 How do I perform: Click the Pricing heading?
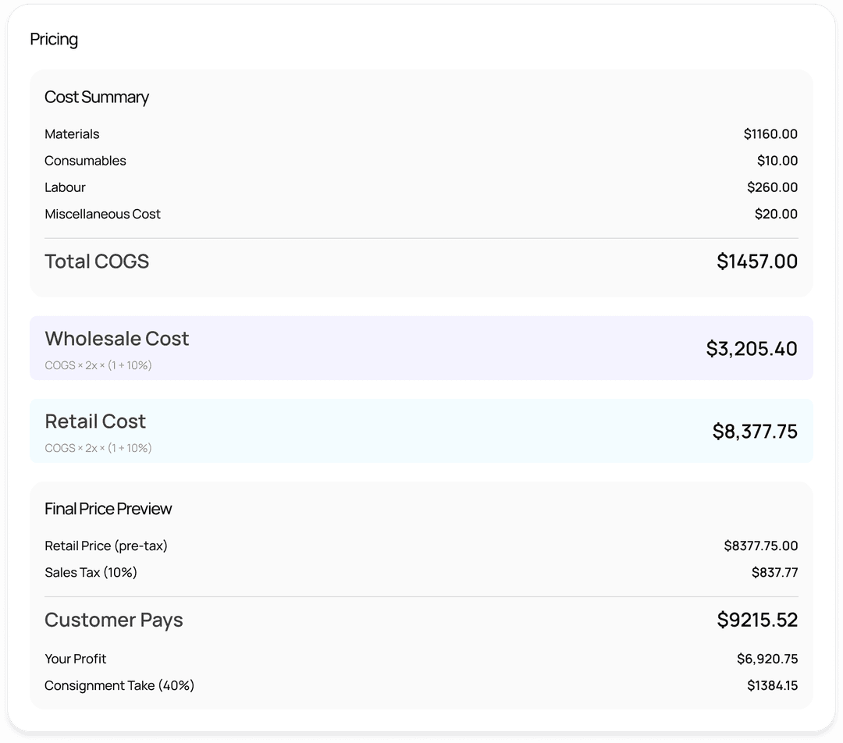54,39
